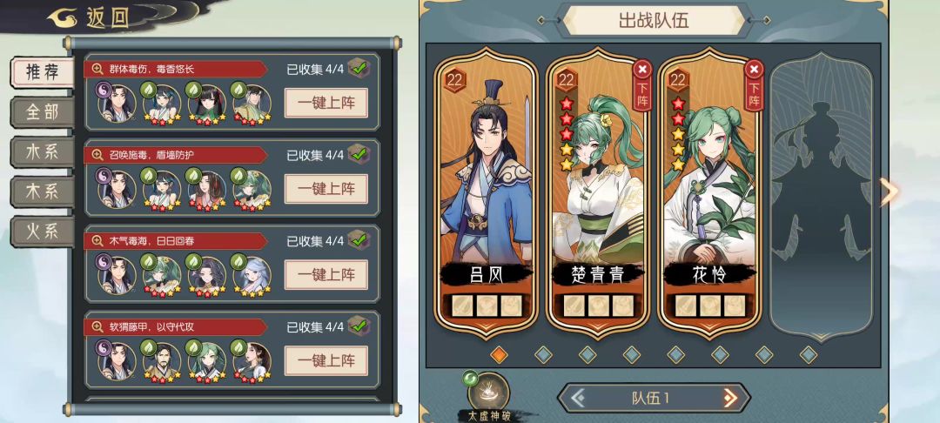
Task: Toggle collected checkmark for 木气毒海 lineup
Action: (359, 241)
